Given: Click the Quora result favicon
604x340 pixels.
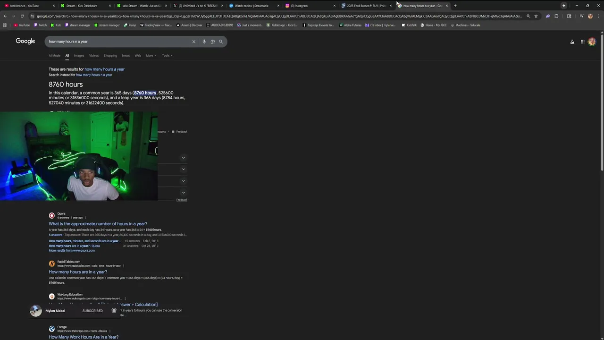Looking at the screenshot, I should 52,215.
